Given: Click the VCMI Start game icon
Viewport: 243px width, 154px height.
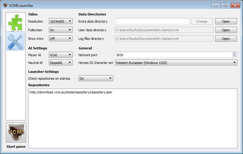Looking at the screenshot, I should click(16, 133).
